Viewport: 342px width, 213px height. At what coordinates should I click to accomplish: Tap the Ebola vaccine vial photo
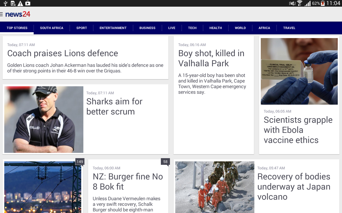coord(299,71)
